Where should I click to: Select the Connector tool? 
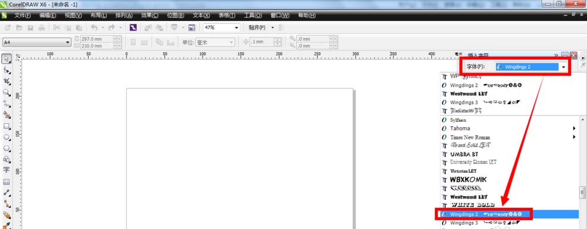(6, 204)
